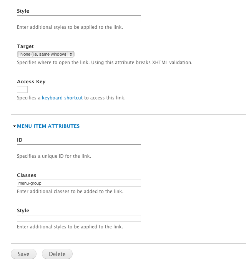Delete this menu link
Screen dimensions: 246x266
coord(57,254)
